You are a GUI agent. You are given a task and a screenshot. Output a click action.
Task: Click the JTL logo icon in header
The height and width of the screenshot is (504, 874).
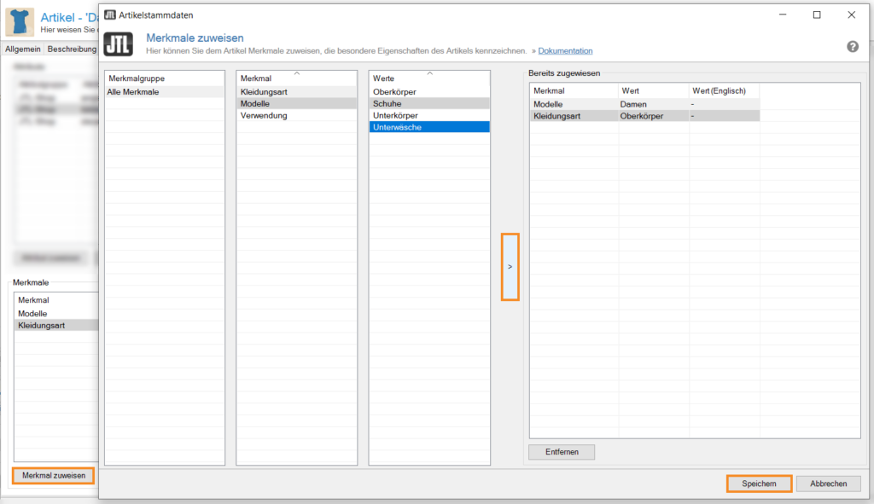[x=117, y=44]
